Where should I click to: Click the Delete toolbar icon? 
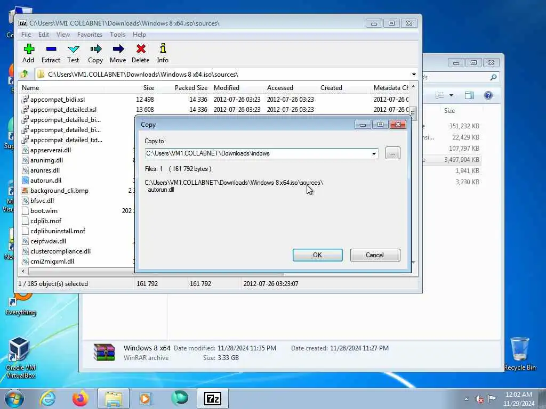141,53
